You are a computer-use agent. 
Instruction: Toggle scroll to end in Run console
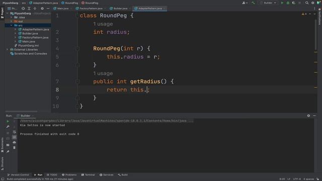[14, 137]
